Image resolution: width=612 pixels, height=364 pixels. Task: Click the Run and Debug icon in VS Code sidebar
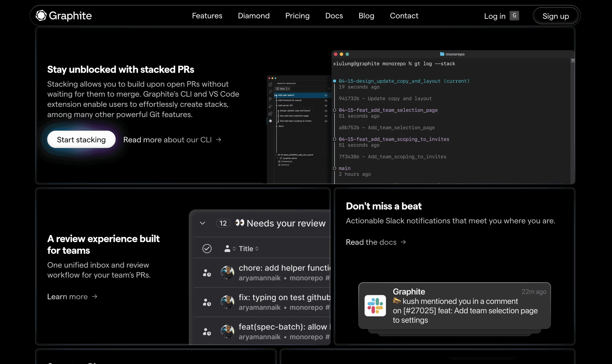pos(270,106)
